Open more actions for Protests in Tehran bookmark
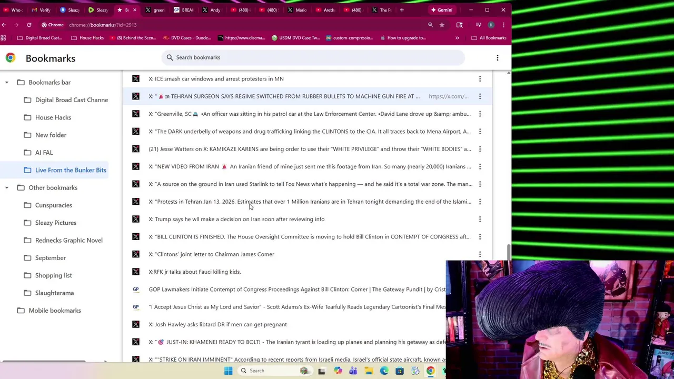This screenshot has width=674, height=379. pyautogui.click(x=480, y=202)
